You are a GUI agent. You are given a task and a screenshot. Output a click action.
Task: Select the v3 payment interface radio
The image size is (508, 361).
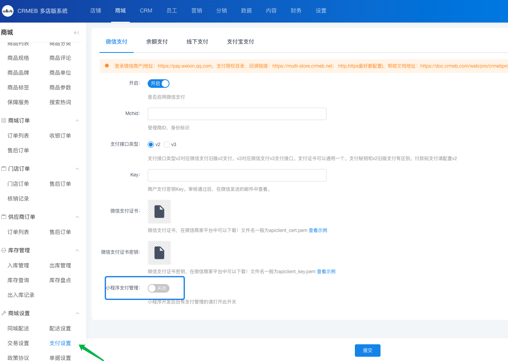click(167, 145)
